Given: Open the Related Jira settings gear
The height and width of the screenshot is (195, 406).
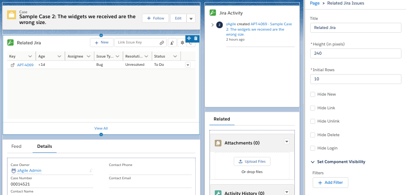Looking at the screenshot, I should coord(182,43).
